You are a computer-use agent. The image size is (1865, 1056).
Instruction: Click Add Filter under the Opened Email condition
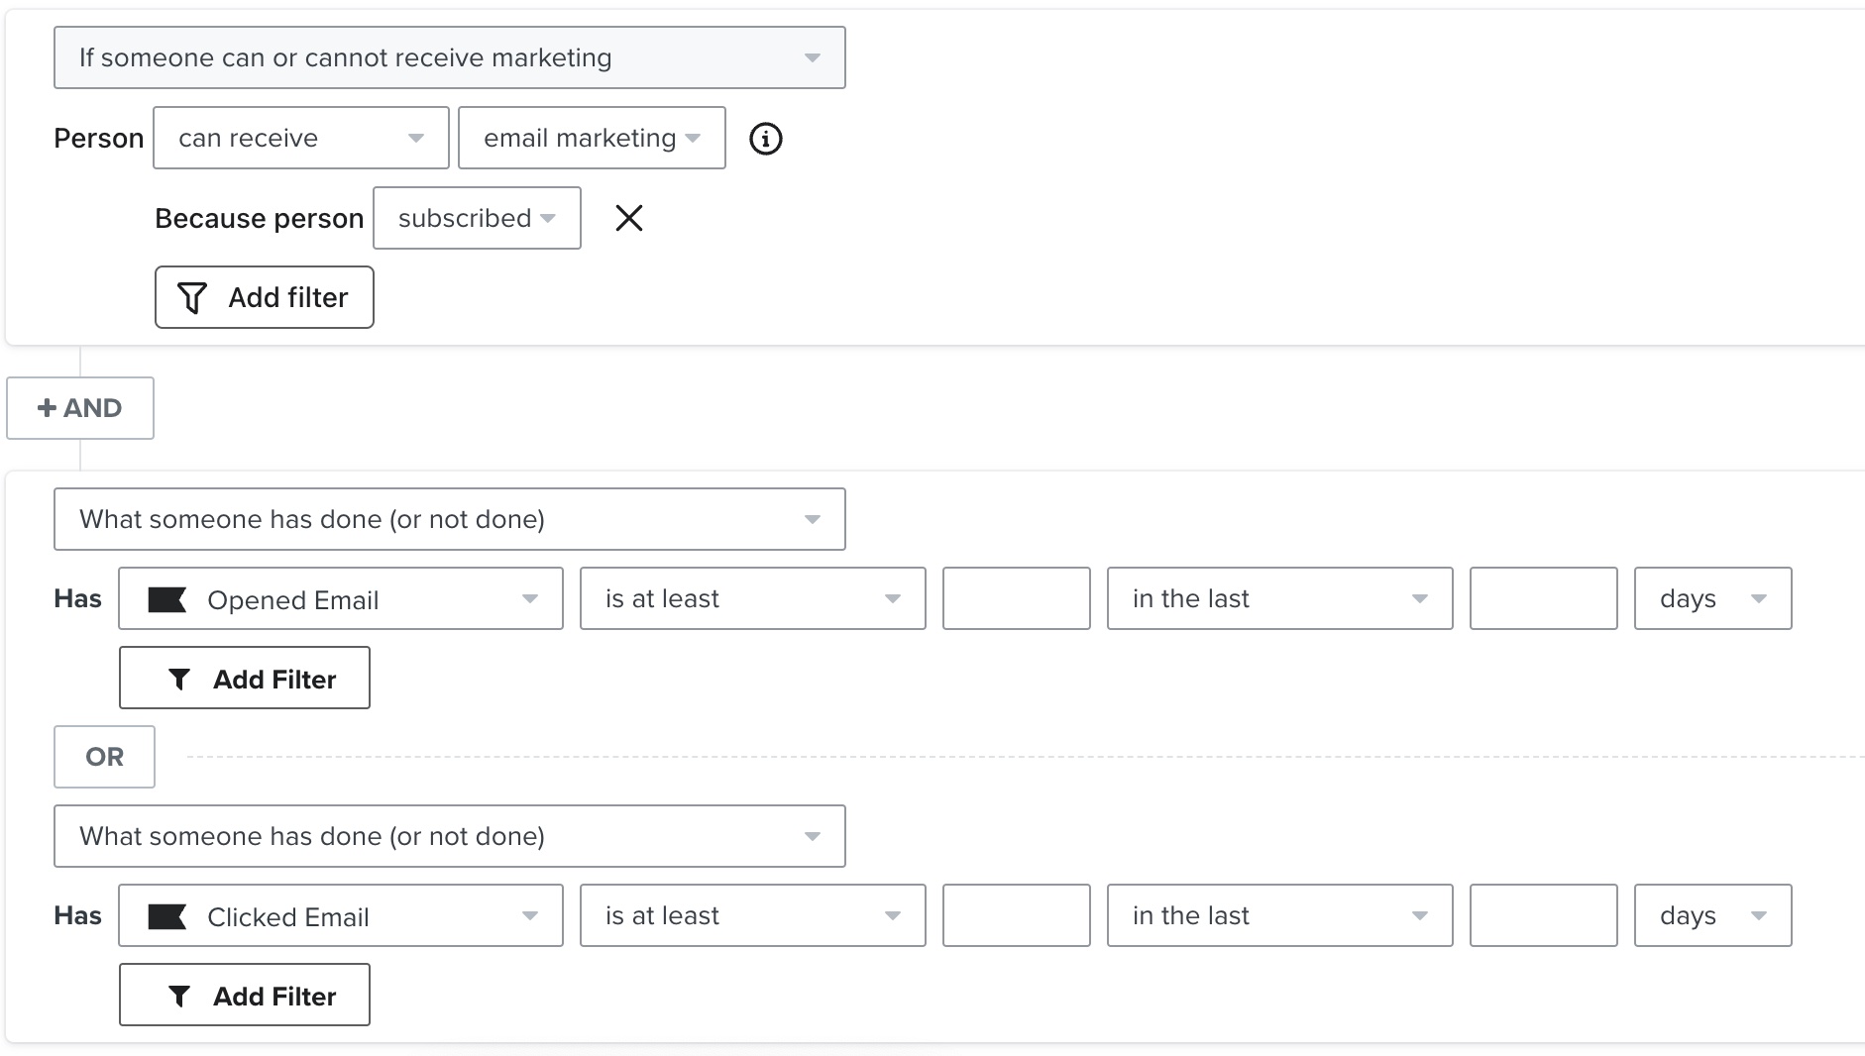point(244,678)
